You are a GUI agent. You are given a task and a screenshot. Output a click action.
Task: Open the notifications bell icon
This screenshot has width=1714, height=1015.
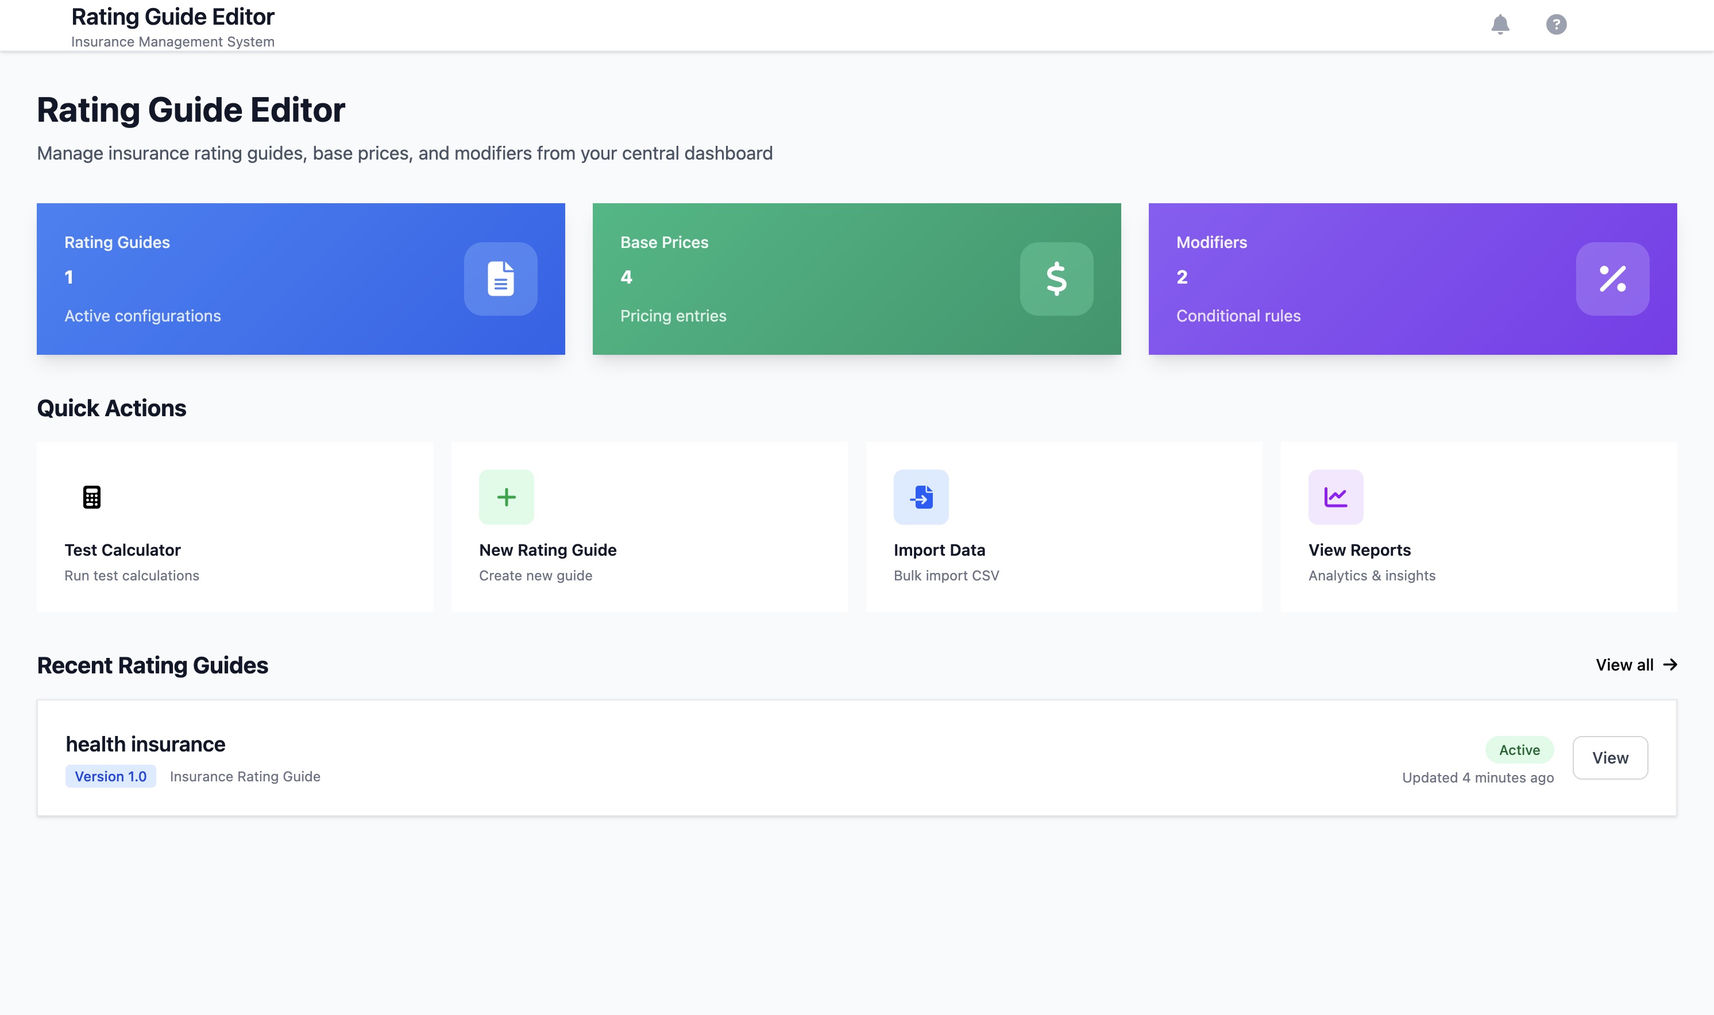[x=1500, y=25]
